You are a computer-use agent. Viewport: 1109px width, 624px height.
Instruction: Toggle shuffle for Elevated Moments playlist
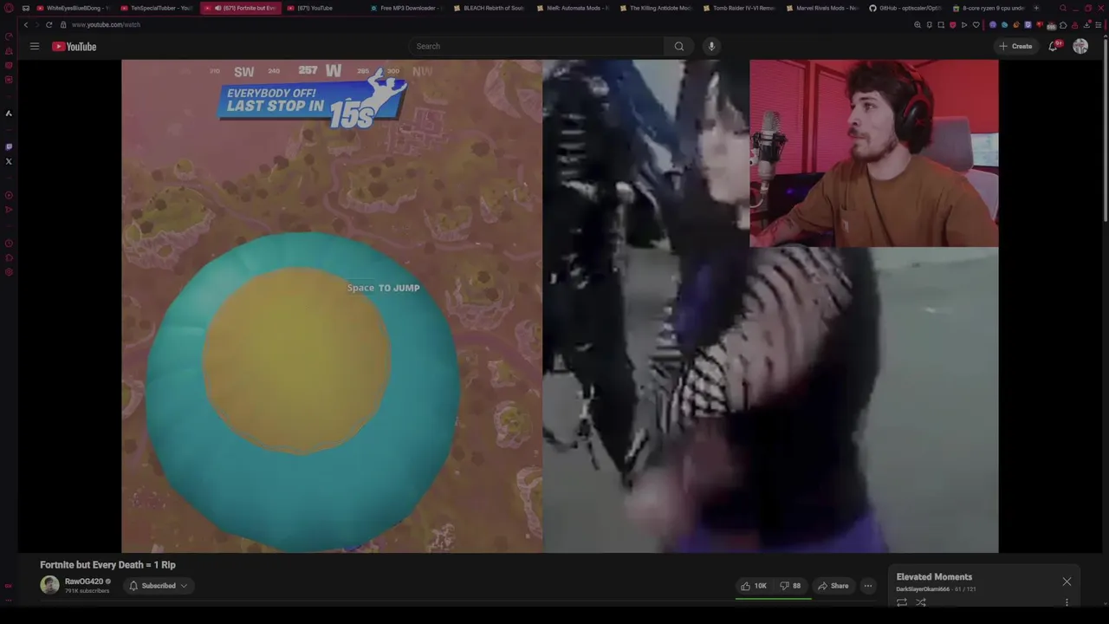pos(921,602)
